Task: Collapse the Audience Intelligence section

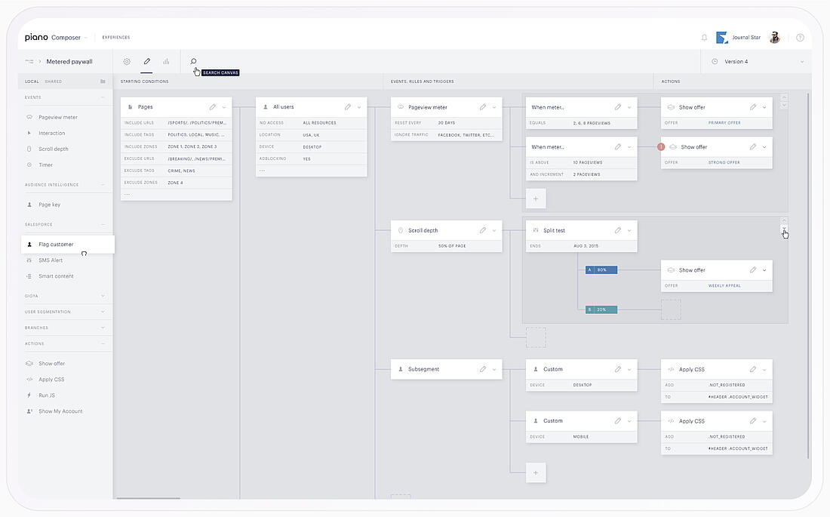Action: coord(103,185)
